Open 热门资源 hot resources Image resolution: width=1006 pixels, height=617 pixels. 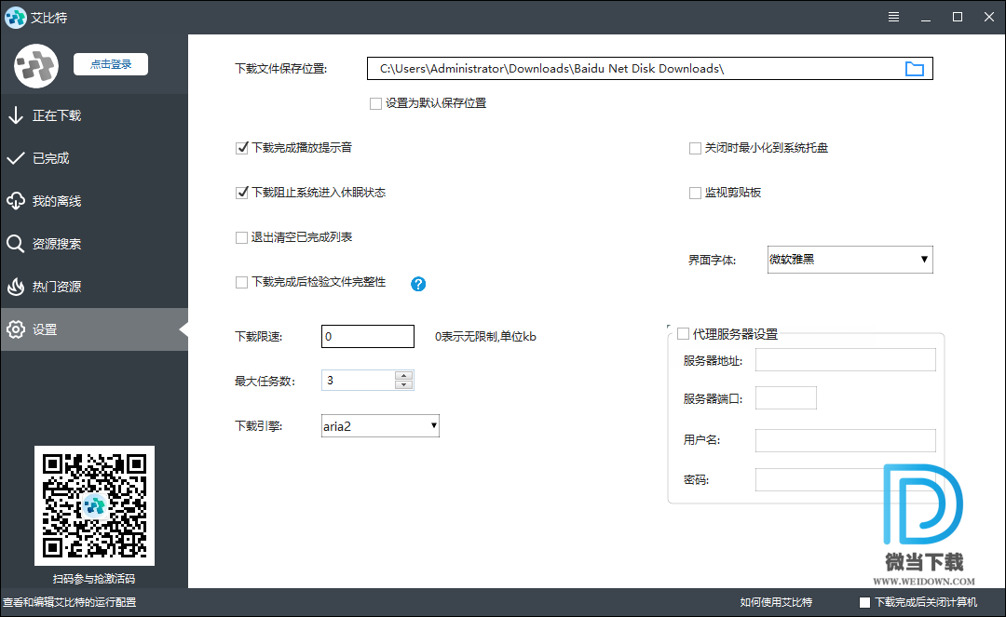(94, 287)
